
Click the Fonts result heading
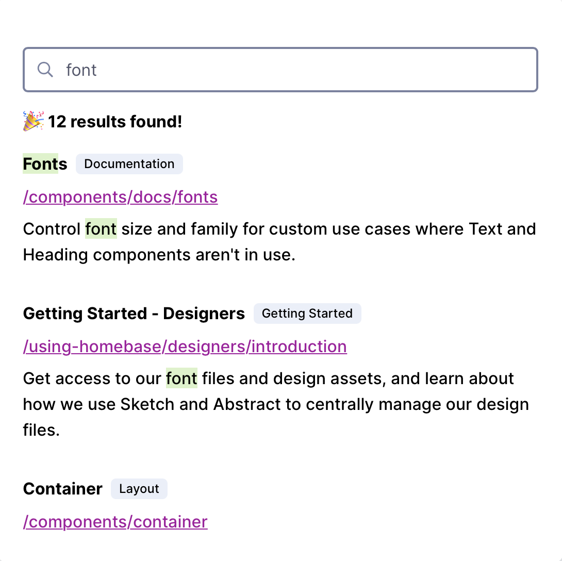click(x=45, y=164)
